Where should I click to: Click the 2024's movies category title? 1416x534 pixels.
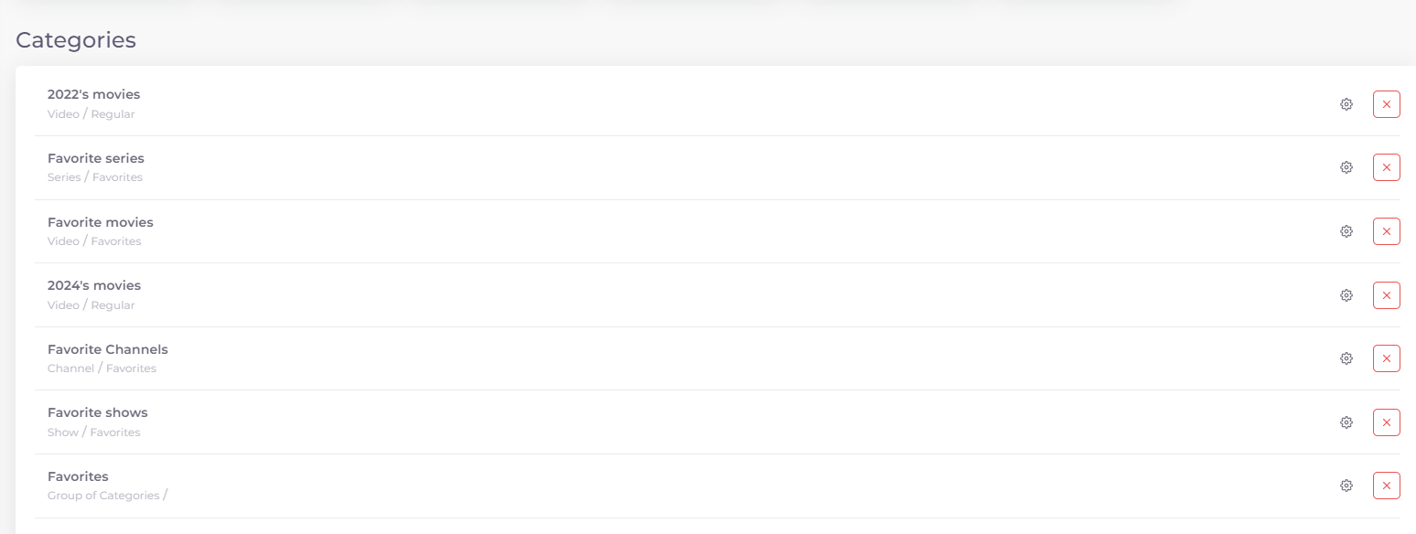coord(94,285)
